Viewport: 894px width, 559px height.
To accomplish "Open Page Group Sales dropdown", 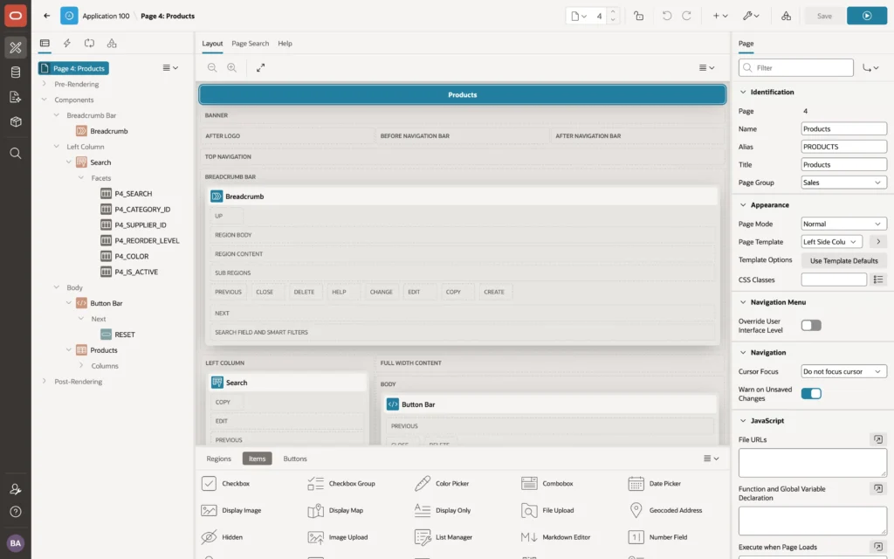I will pyautogui.click(x=843, y=183).
